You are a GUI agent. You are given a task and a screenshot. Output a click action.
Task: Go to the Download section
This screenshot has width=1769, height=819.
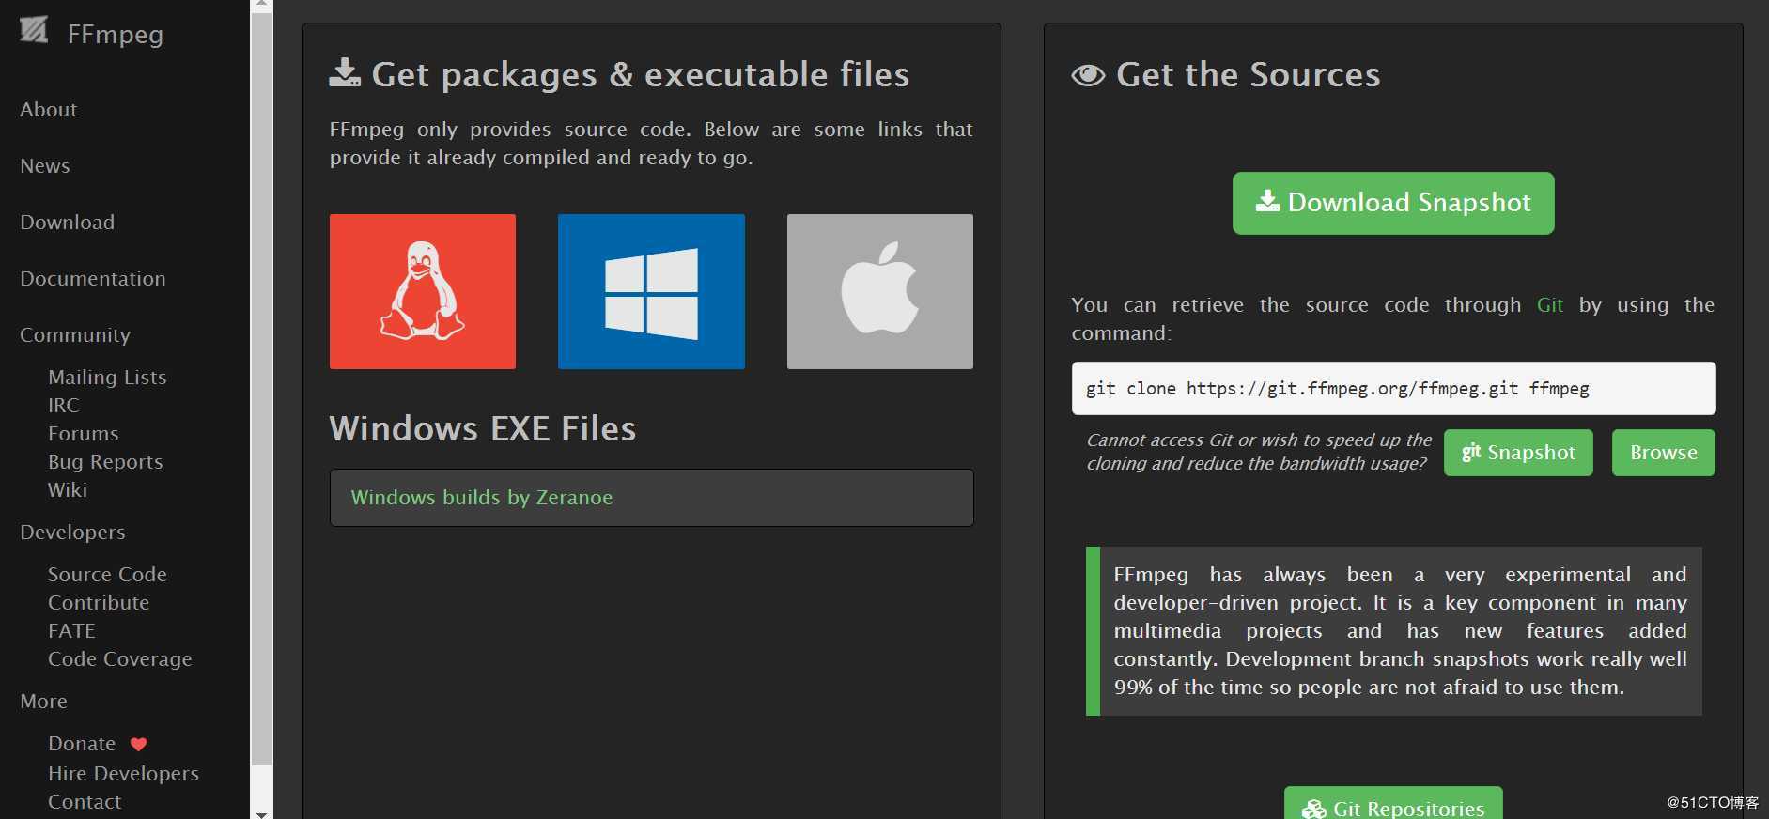pos(68,222)
